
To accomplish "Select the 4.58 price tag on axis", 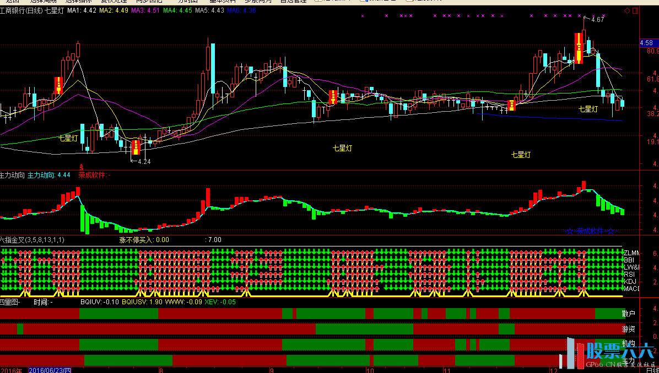I will point(646,43).
